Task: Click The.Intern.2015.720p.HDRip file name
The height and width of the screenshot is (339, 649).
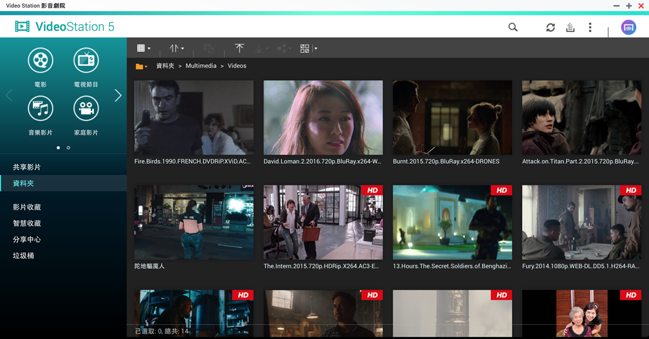Action: [321, 266]
